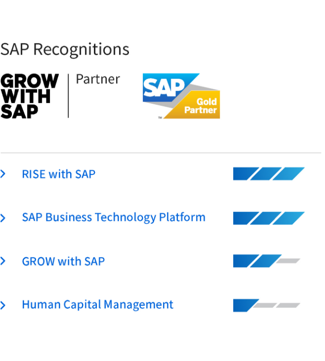Click the black header bar at top

coord(163,21)
